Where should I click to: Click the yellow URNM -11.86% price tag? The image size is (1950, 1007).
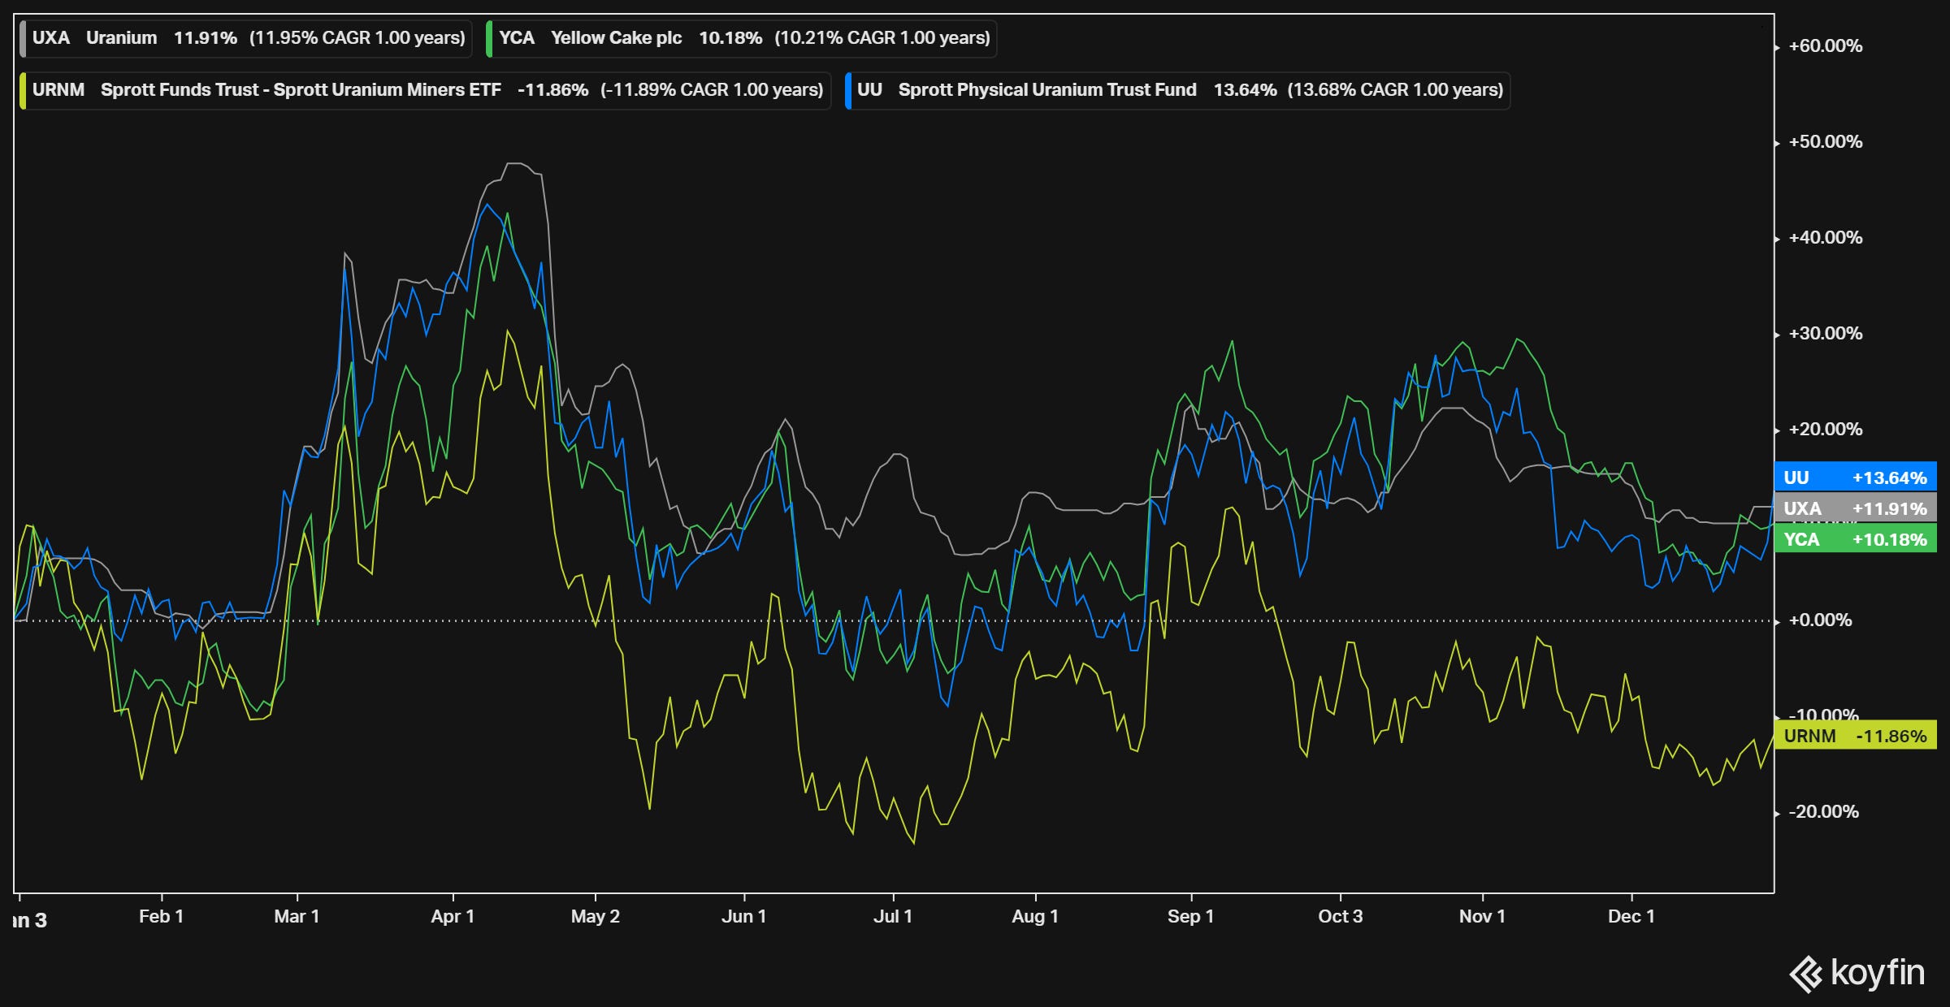pyautogui.click(x=1855, y=736)
